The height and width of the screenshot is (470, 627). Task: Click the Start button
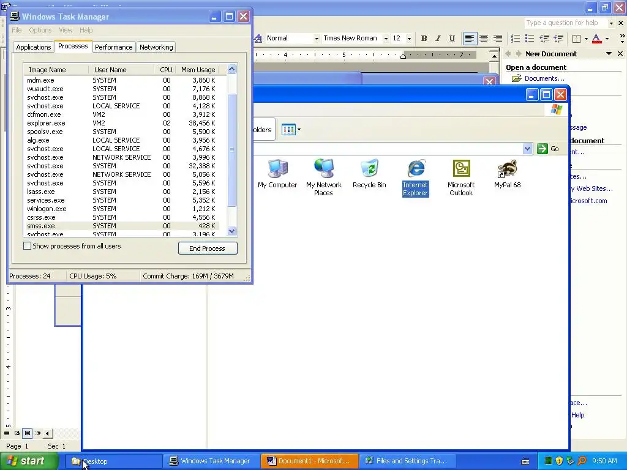tap(29, 461)
